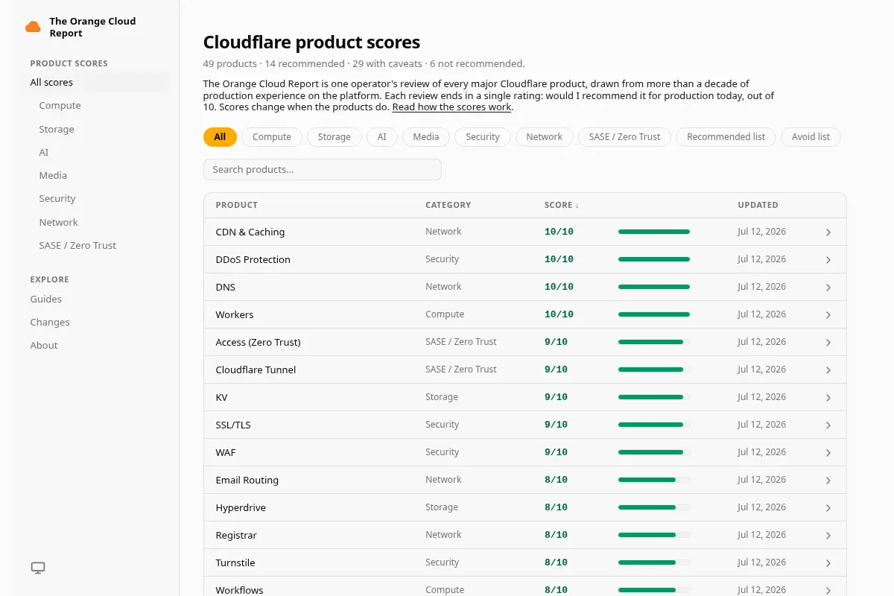
Task: Show the Avoid list filter
Action: pyautogui.click(x=811, y=137)
